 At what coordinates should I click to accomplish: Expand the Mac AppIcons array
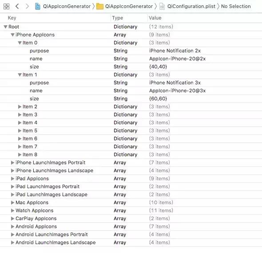[12, 202]
